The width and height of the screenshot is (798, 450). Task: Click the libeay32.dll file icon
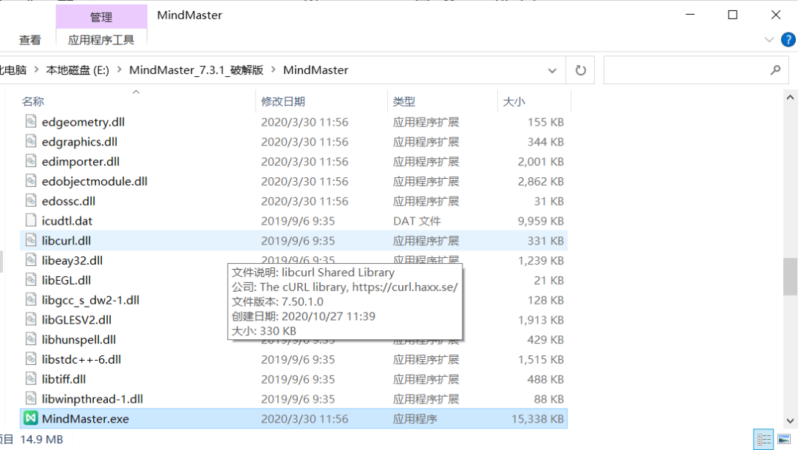31,259
